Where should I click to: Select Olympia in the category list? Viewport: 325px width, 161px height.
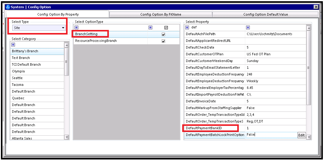(x=37, y=71)
